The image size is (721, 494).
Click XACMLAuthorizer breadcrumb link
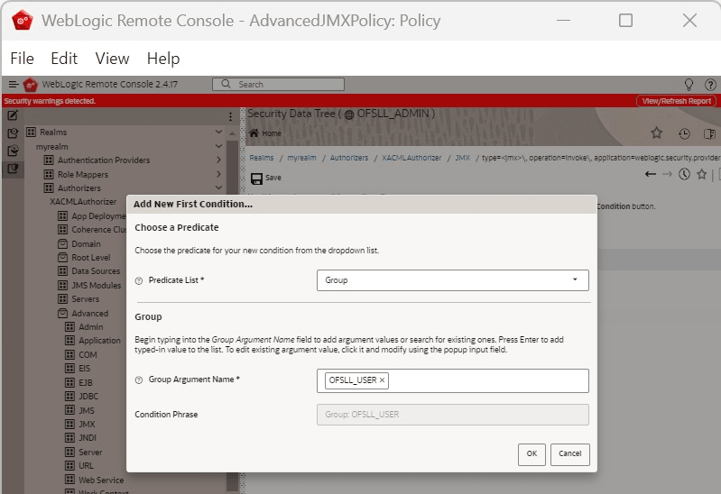click(411, 158)
